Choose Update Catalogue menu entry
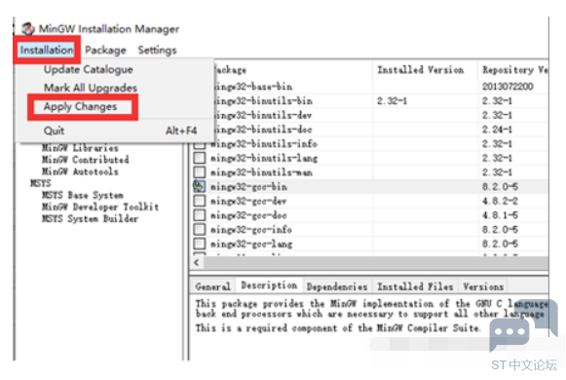Image resolution: width=566 pixels, height=380 pixels. coord(89,69)
